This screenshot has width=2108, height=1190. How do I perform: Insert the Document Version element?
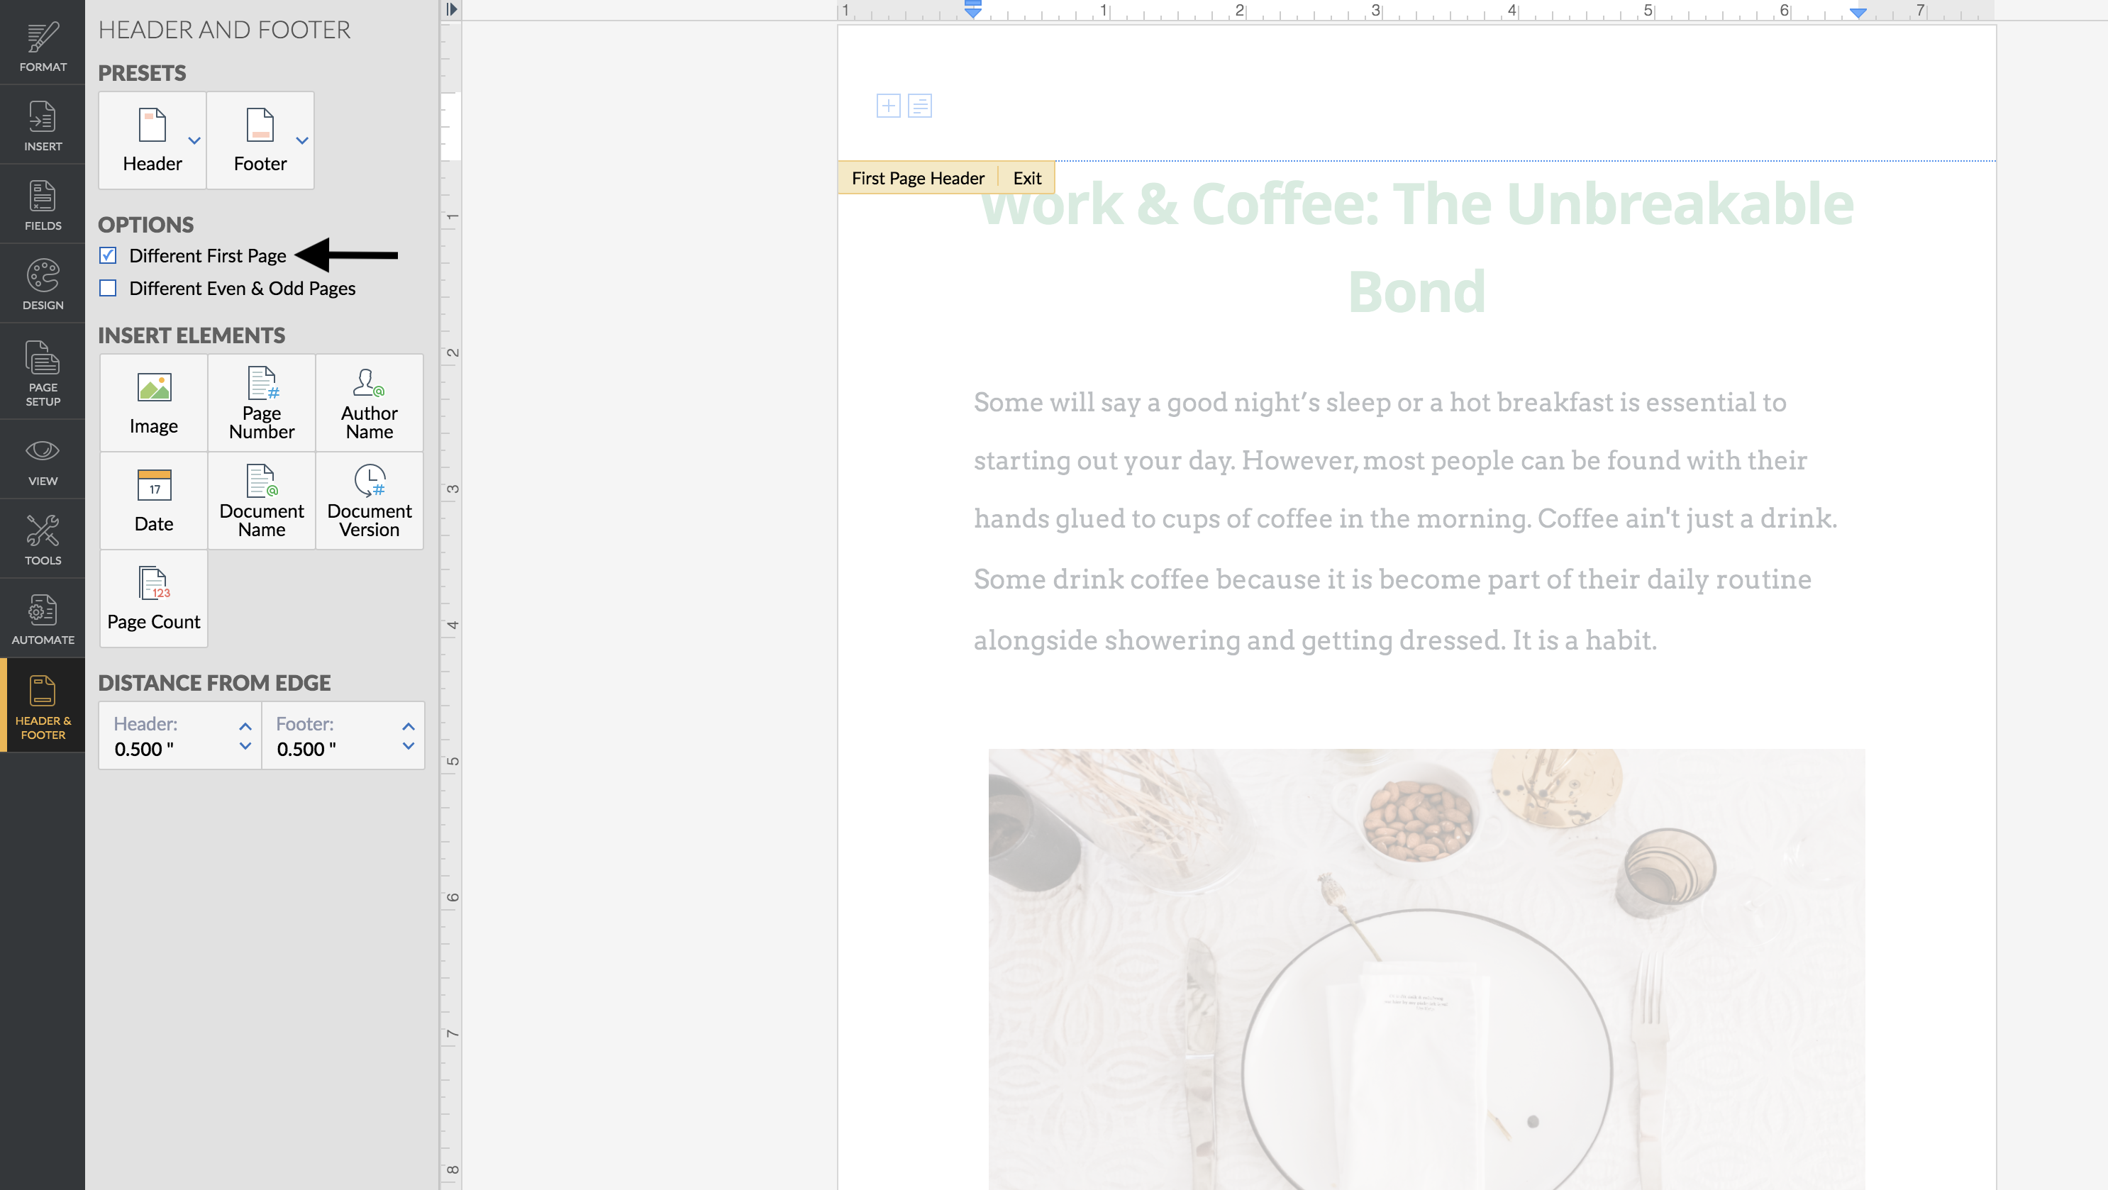point(369,500)
